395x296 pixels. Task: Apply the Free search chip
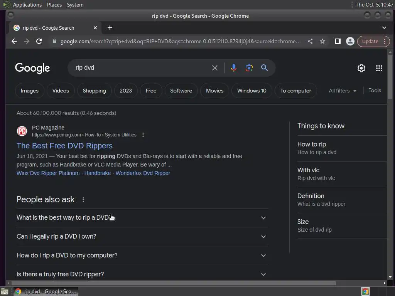(151, 91)
